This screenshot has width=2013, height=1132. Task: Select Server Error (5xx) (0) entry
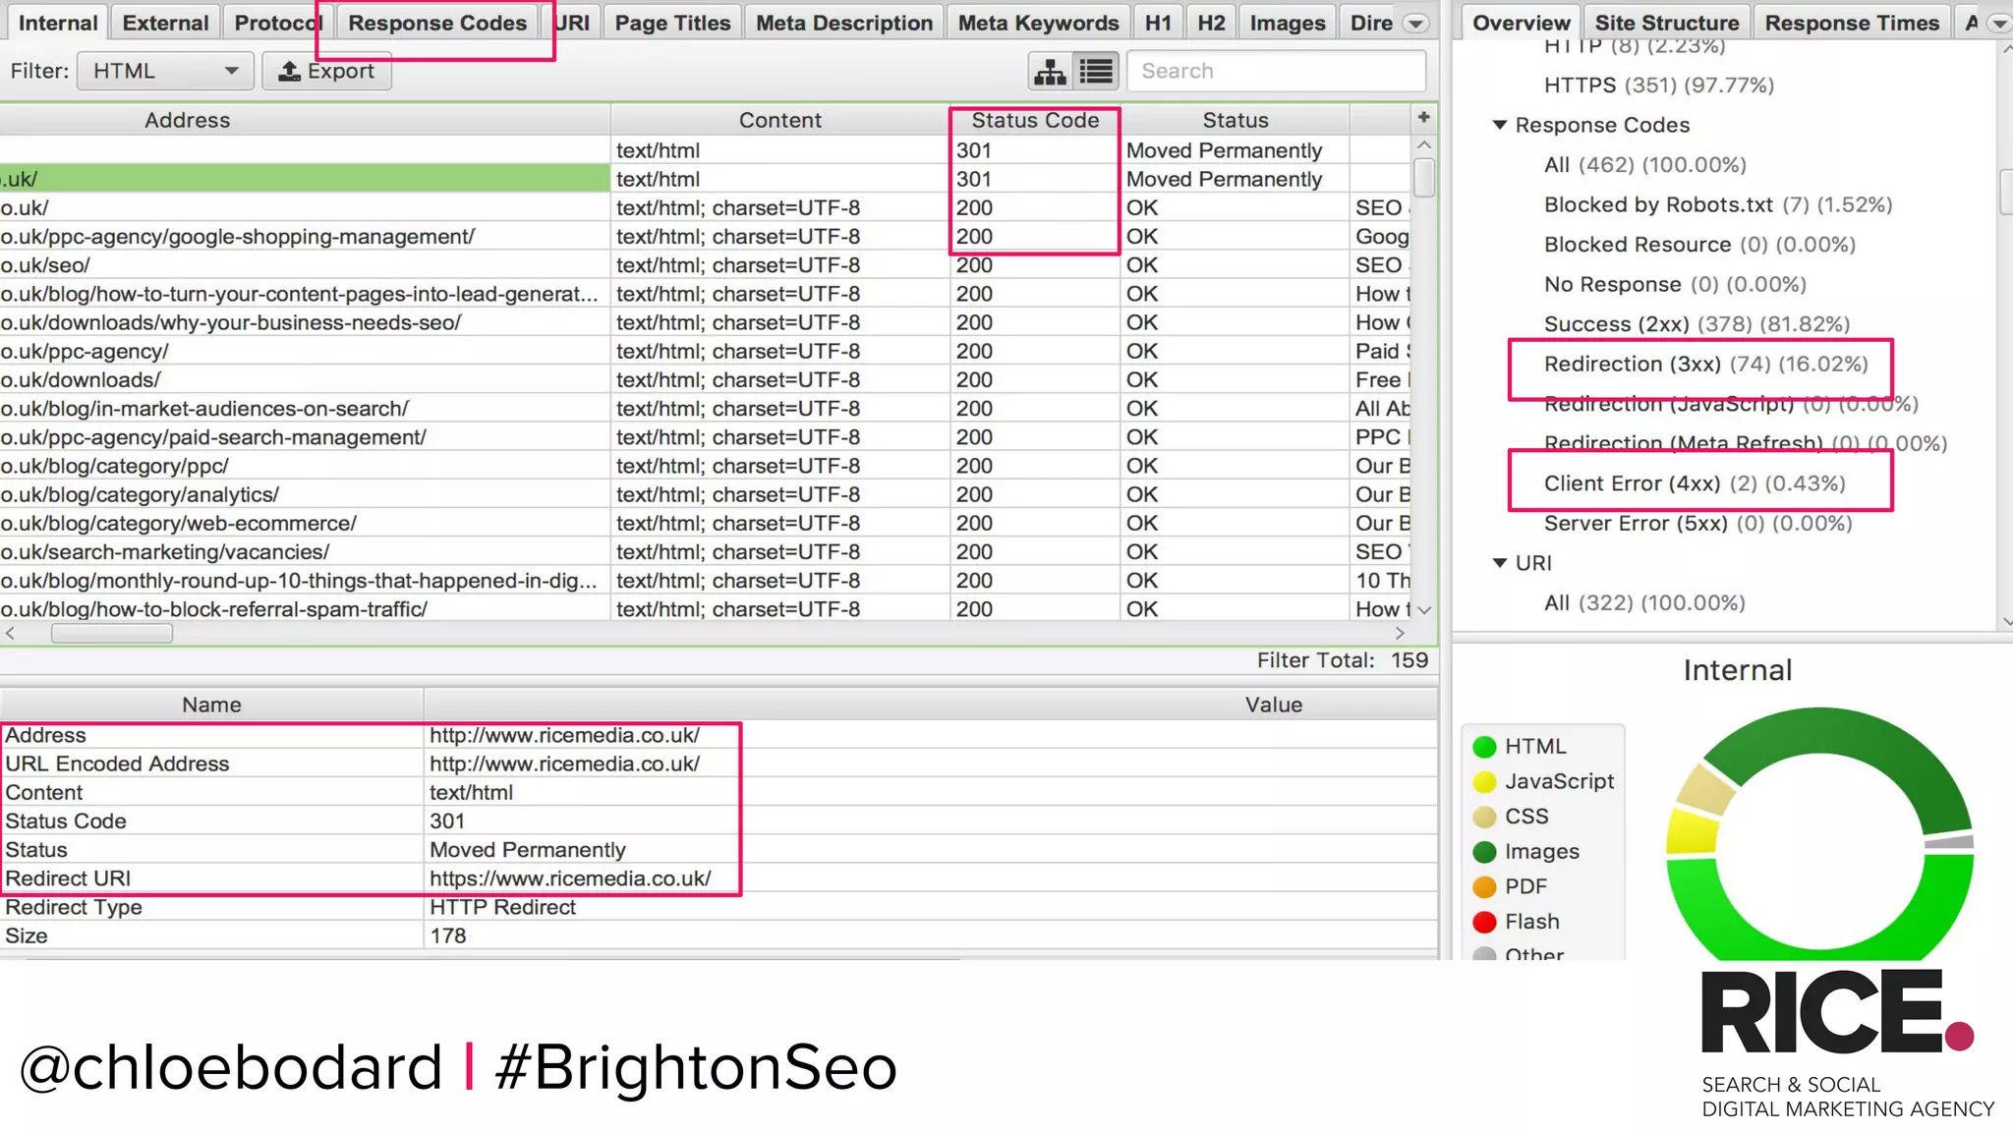click(x=1697, y=524)
